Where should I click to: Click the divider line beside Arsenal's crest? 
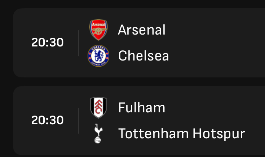(79, 43)
